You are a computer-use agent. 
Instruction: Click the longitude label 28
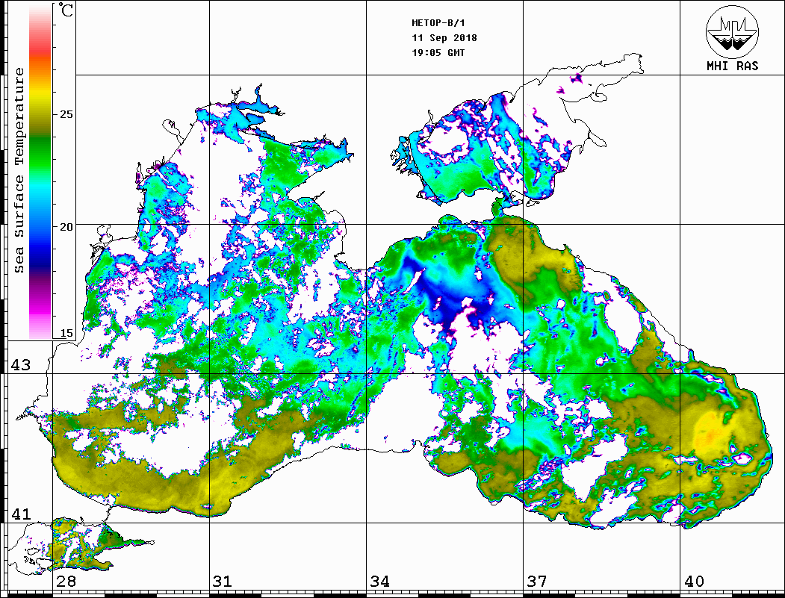pos(66,582)
